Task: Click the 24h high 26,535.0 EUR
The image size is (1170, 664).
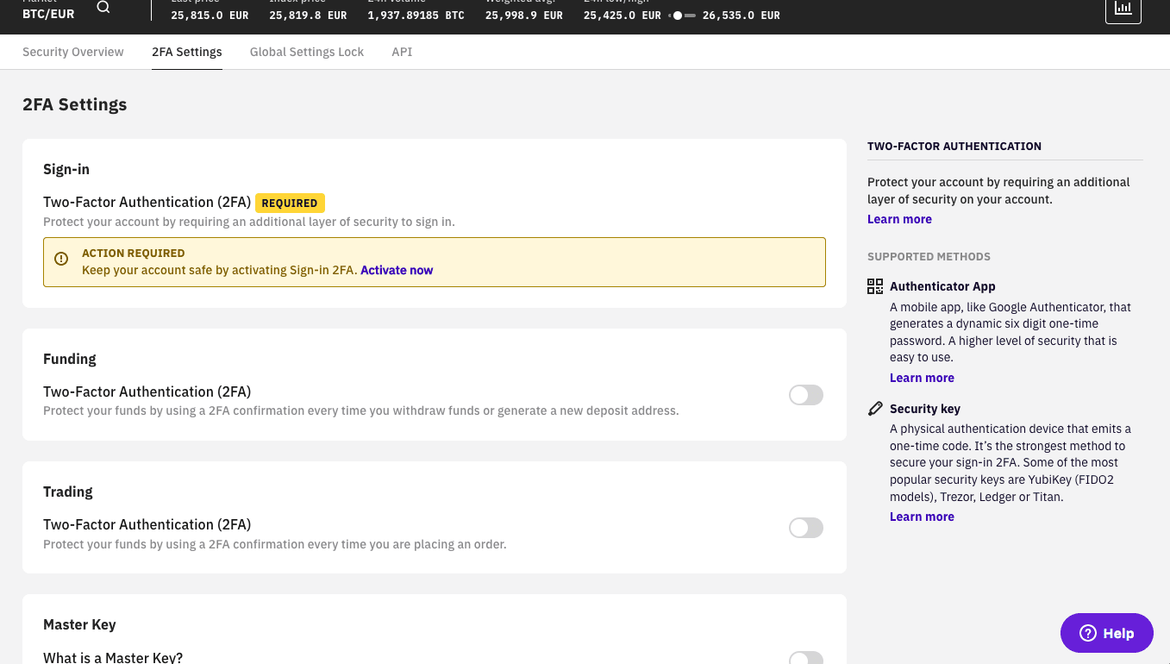Action: [741, 16]
